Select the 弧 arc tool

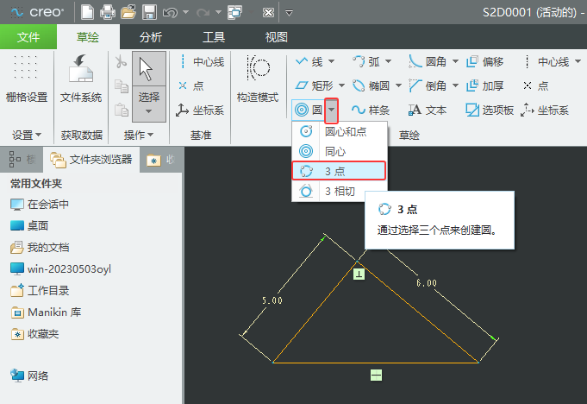pyautogui.click(x=366, y=61)
